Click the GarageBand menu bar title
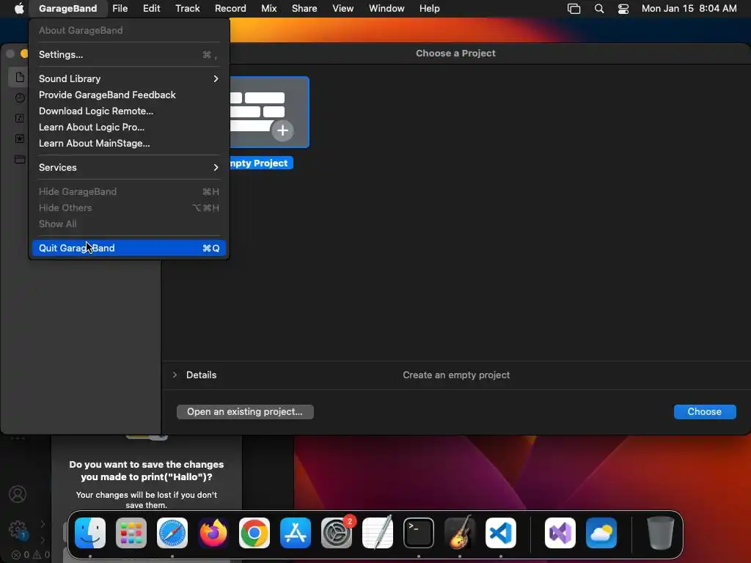Screen dimensions: 751x563 [67, 9]
